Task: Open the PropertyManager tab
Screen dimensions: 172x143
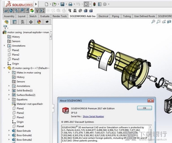Action: (x=15, y=22)
